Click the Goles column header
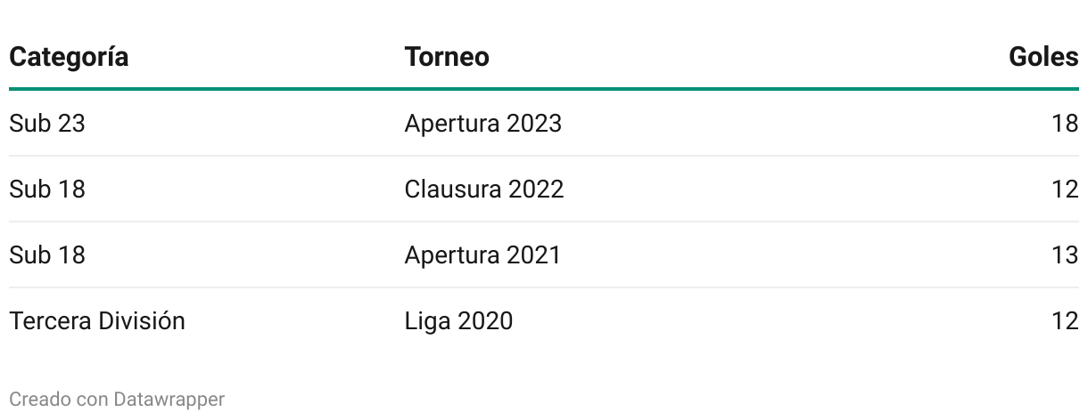The height and width of the screenshot is (420, 1088). [1043, 57]
